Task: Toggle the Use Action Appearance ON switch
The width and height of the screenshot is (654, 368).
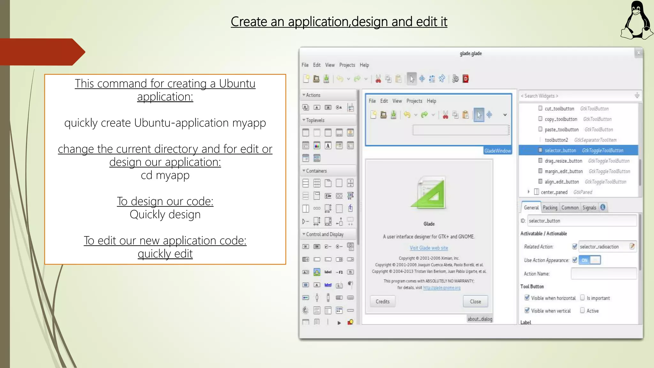Action: (589, 260)
